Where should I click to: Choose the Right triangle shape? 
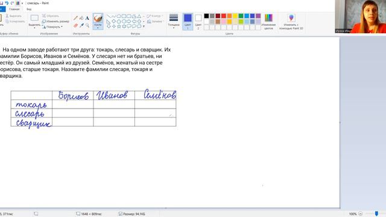[109, 22]
